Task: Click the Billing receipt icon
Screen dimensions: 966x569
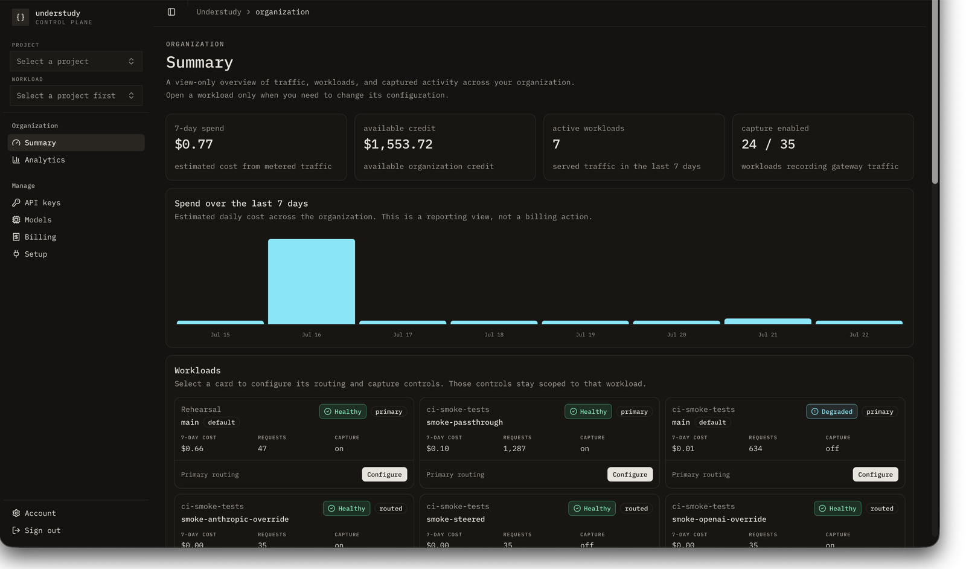Action: 16,237
